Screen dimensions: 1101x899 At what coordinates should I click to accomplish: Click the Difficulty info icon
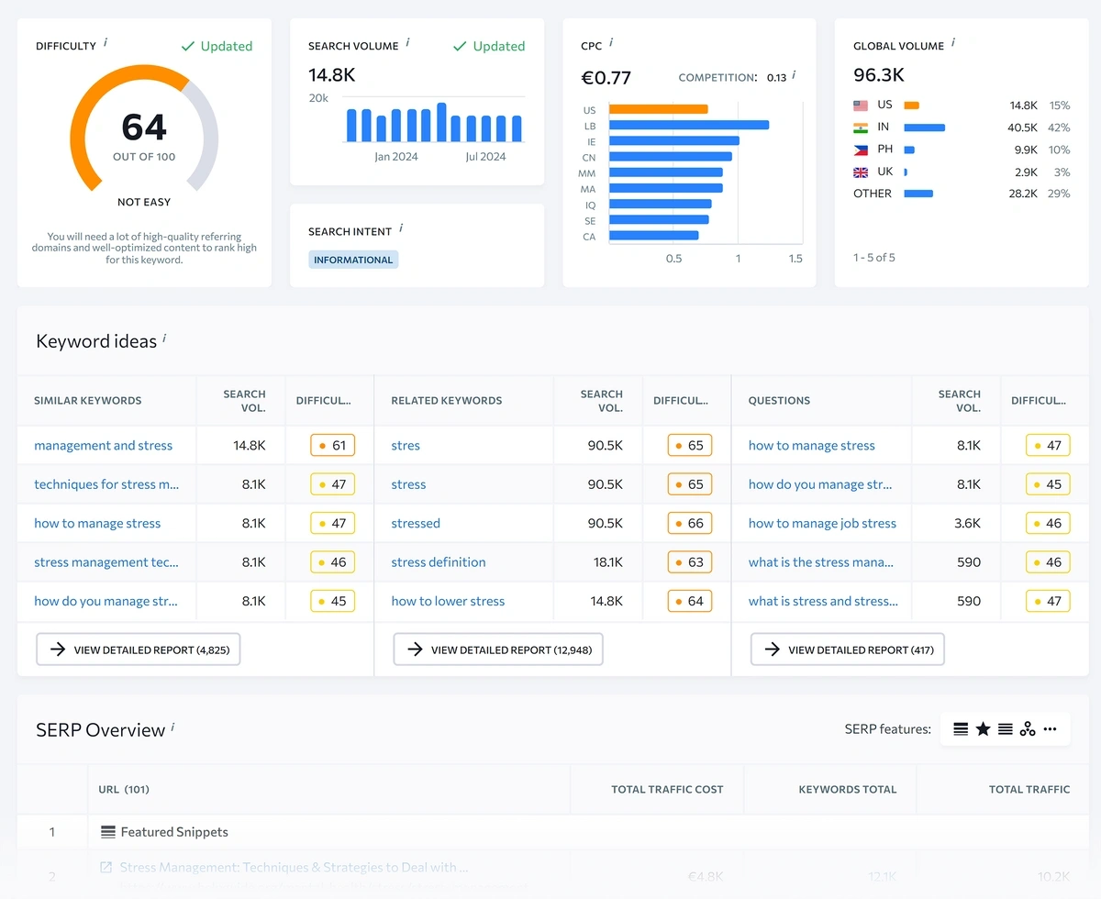point(107,40)
